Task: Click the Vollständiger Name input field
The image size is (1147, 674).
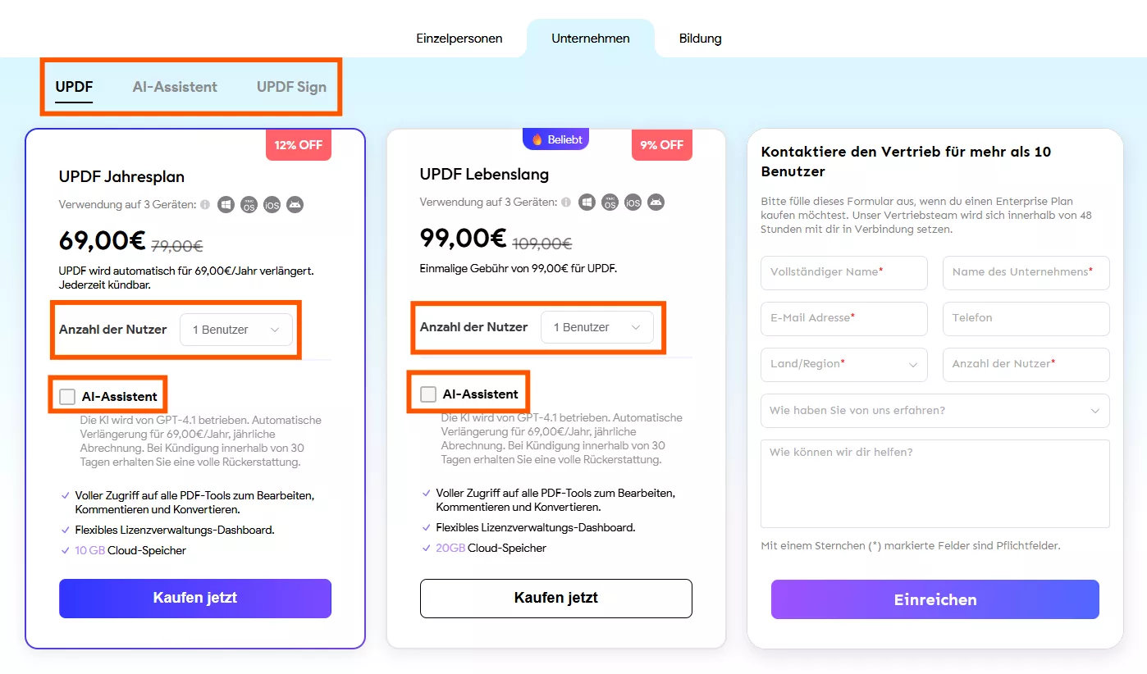Action: point(843,272)
